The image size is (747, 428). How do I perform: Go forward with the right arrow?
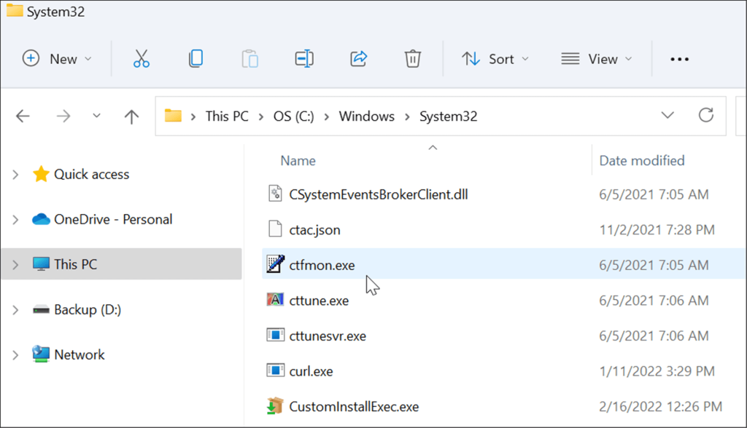pos(63,116)
